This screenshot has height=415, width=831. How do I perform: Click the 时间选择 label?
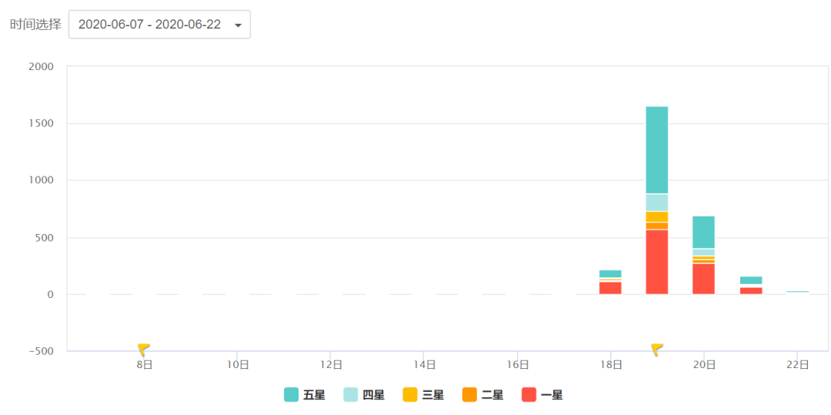click(x=35, y=25)
